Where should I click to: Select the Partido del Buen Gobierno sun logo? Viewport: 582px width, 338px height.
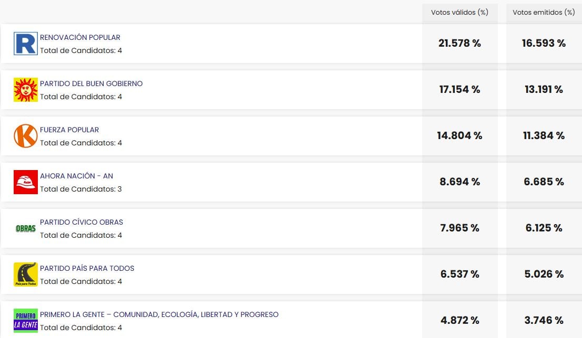(25, 89)
